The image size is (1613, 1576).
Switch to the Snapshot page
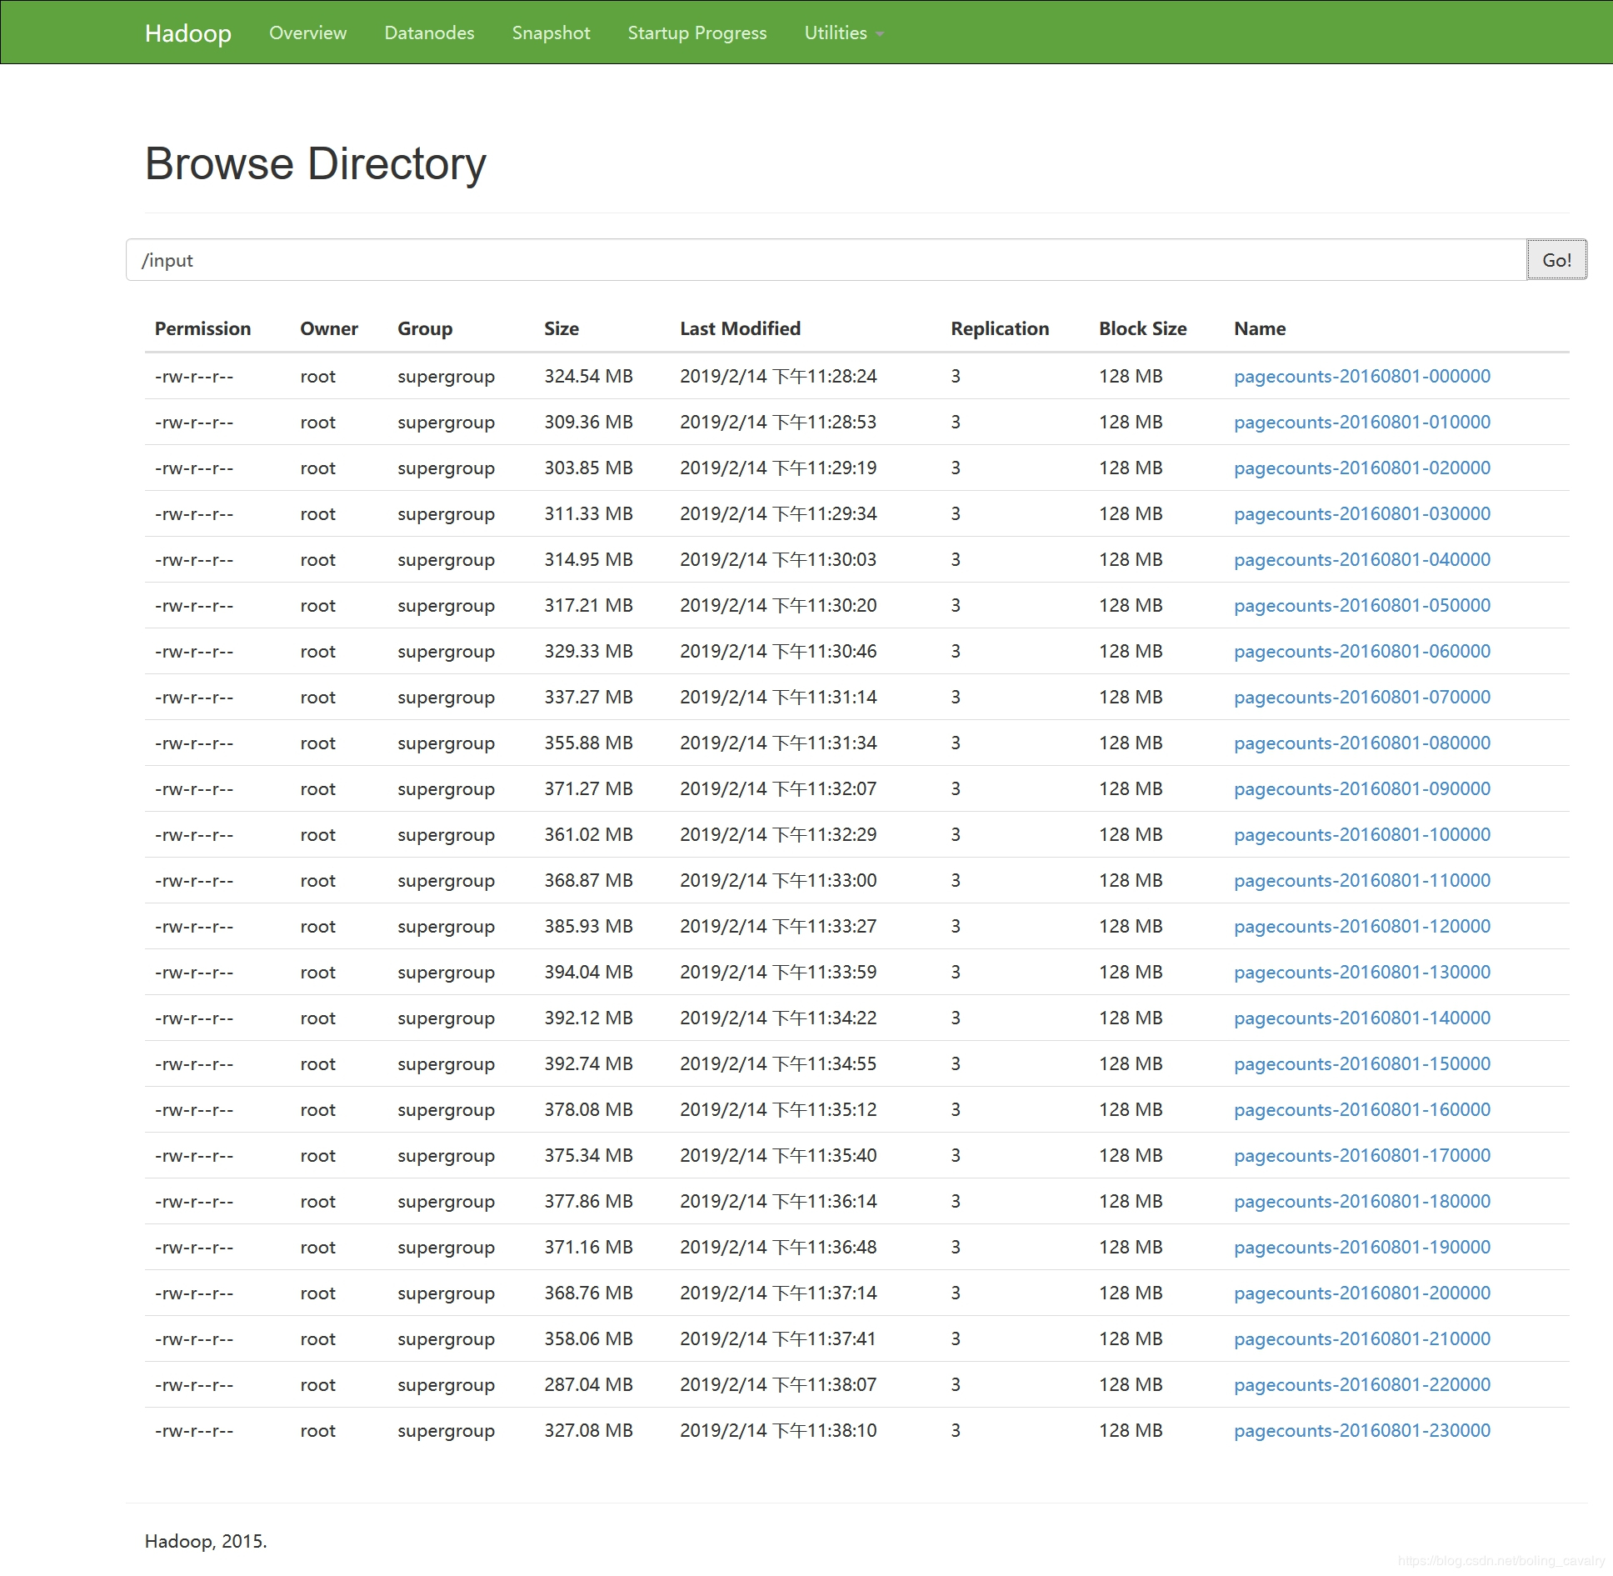551,33
